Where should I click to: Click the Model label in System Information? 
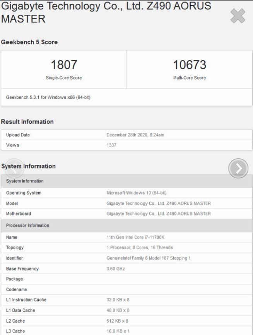(x=12, y=204)
